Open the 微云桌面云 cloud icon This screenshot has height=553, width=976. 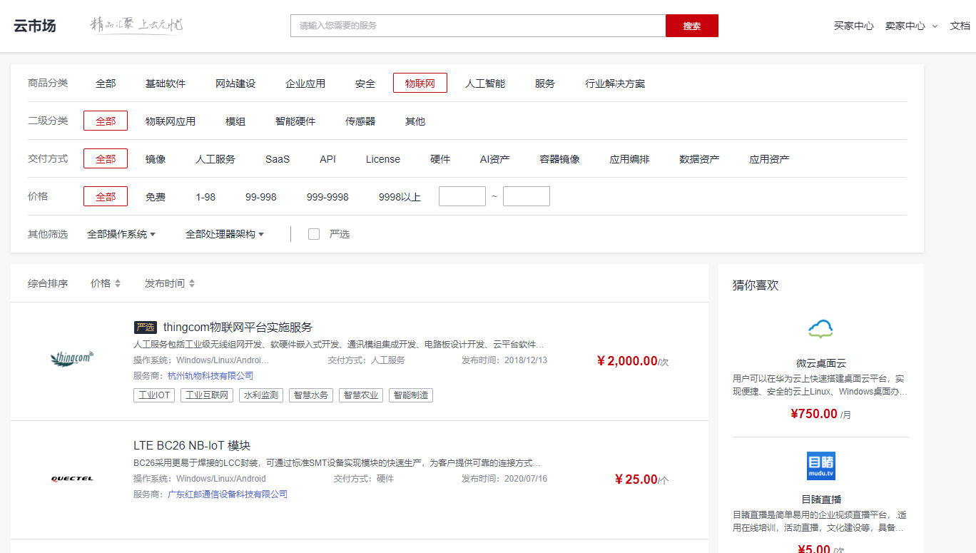click(x=820, y=329)
